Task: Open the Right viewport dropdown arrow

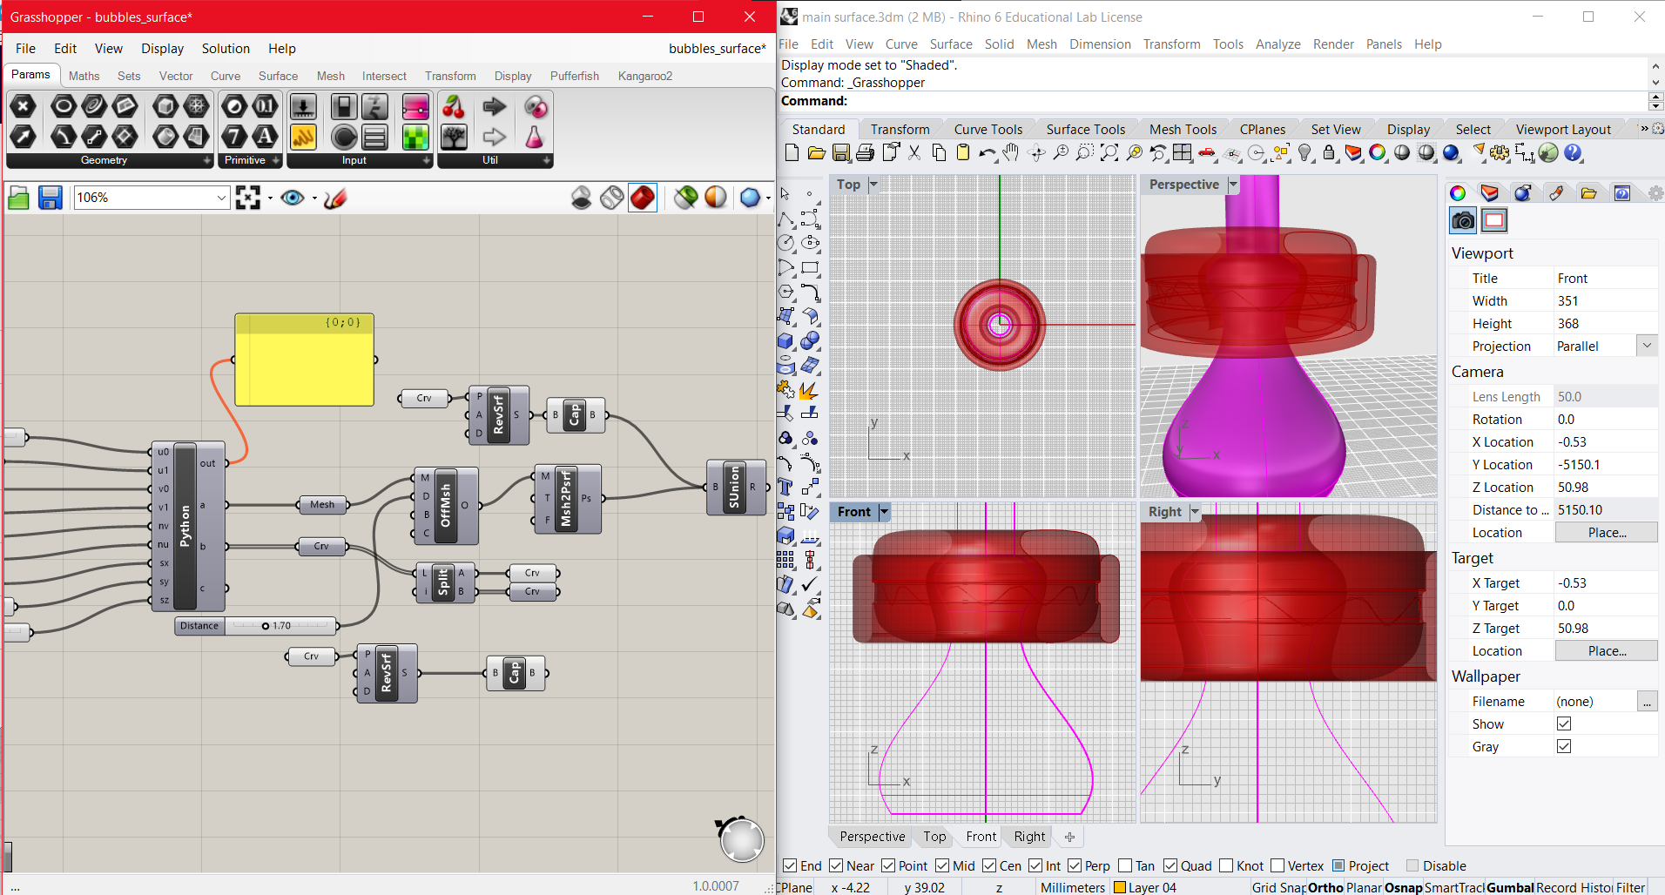Action: (x=1195, y=511)
